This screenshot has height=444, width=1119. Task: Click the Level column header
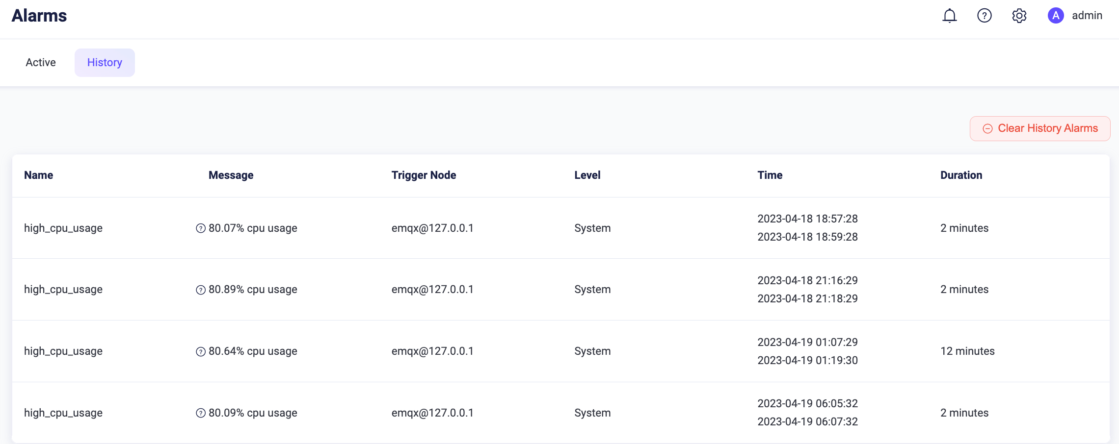[x=587, y=175]
